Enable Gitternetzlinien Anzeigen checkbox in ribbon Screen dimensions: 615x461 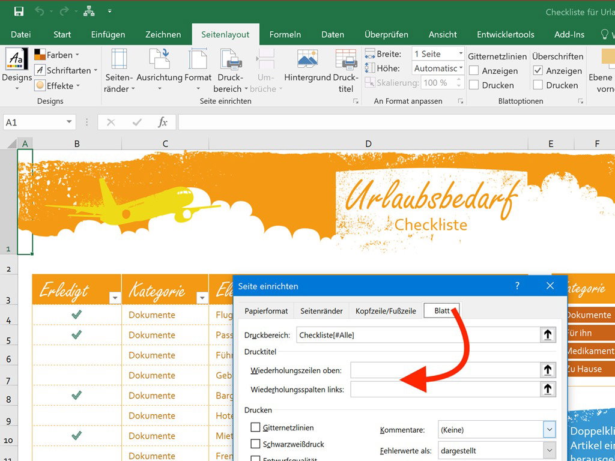point(474,71)
